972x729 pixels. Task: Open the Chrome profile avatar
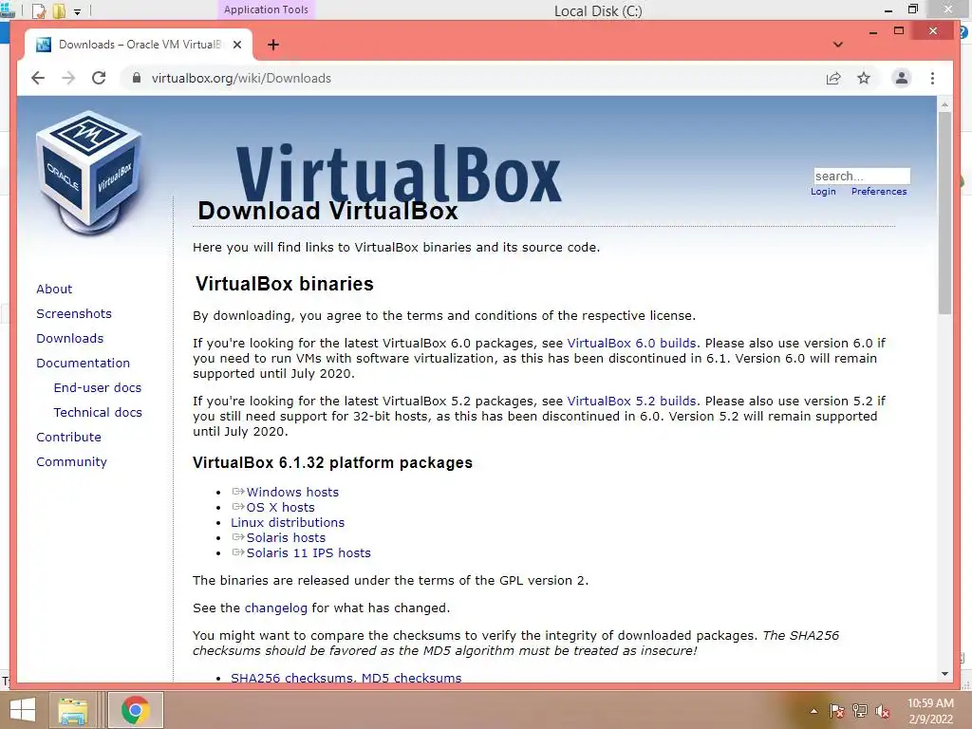click(x=902, y=78)
